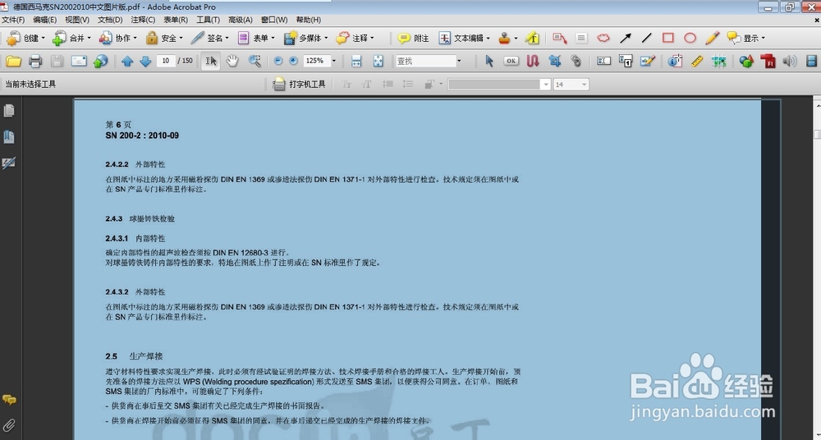This screenshot has height=440, width=821.
Task: Open the 帮助(H) menu
Action: (x=309, y=20)
